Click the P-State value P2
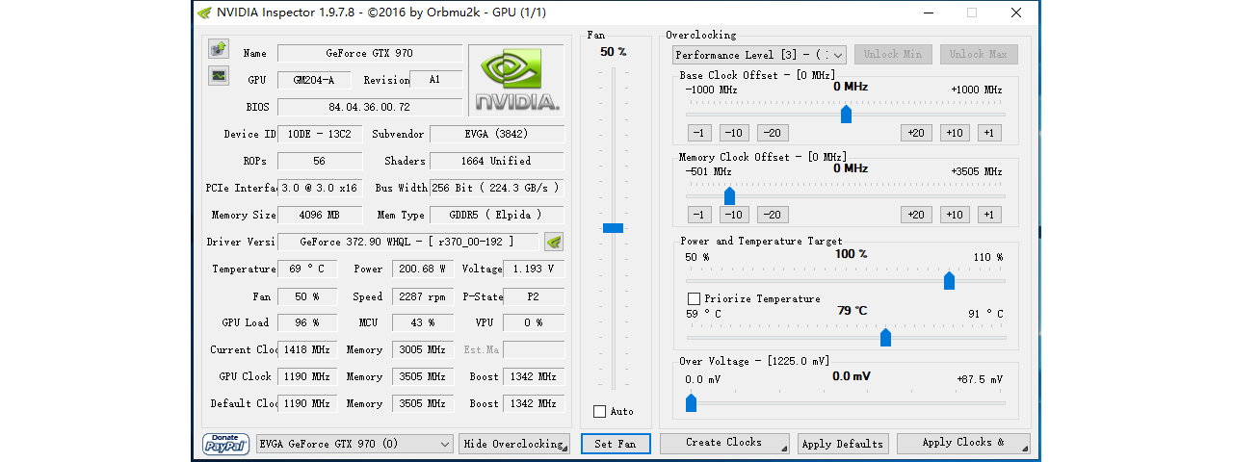Image resolution: width=1233 pixels, height=462 pixels. pyautogui.click(x=534, y=296)
